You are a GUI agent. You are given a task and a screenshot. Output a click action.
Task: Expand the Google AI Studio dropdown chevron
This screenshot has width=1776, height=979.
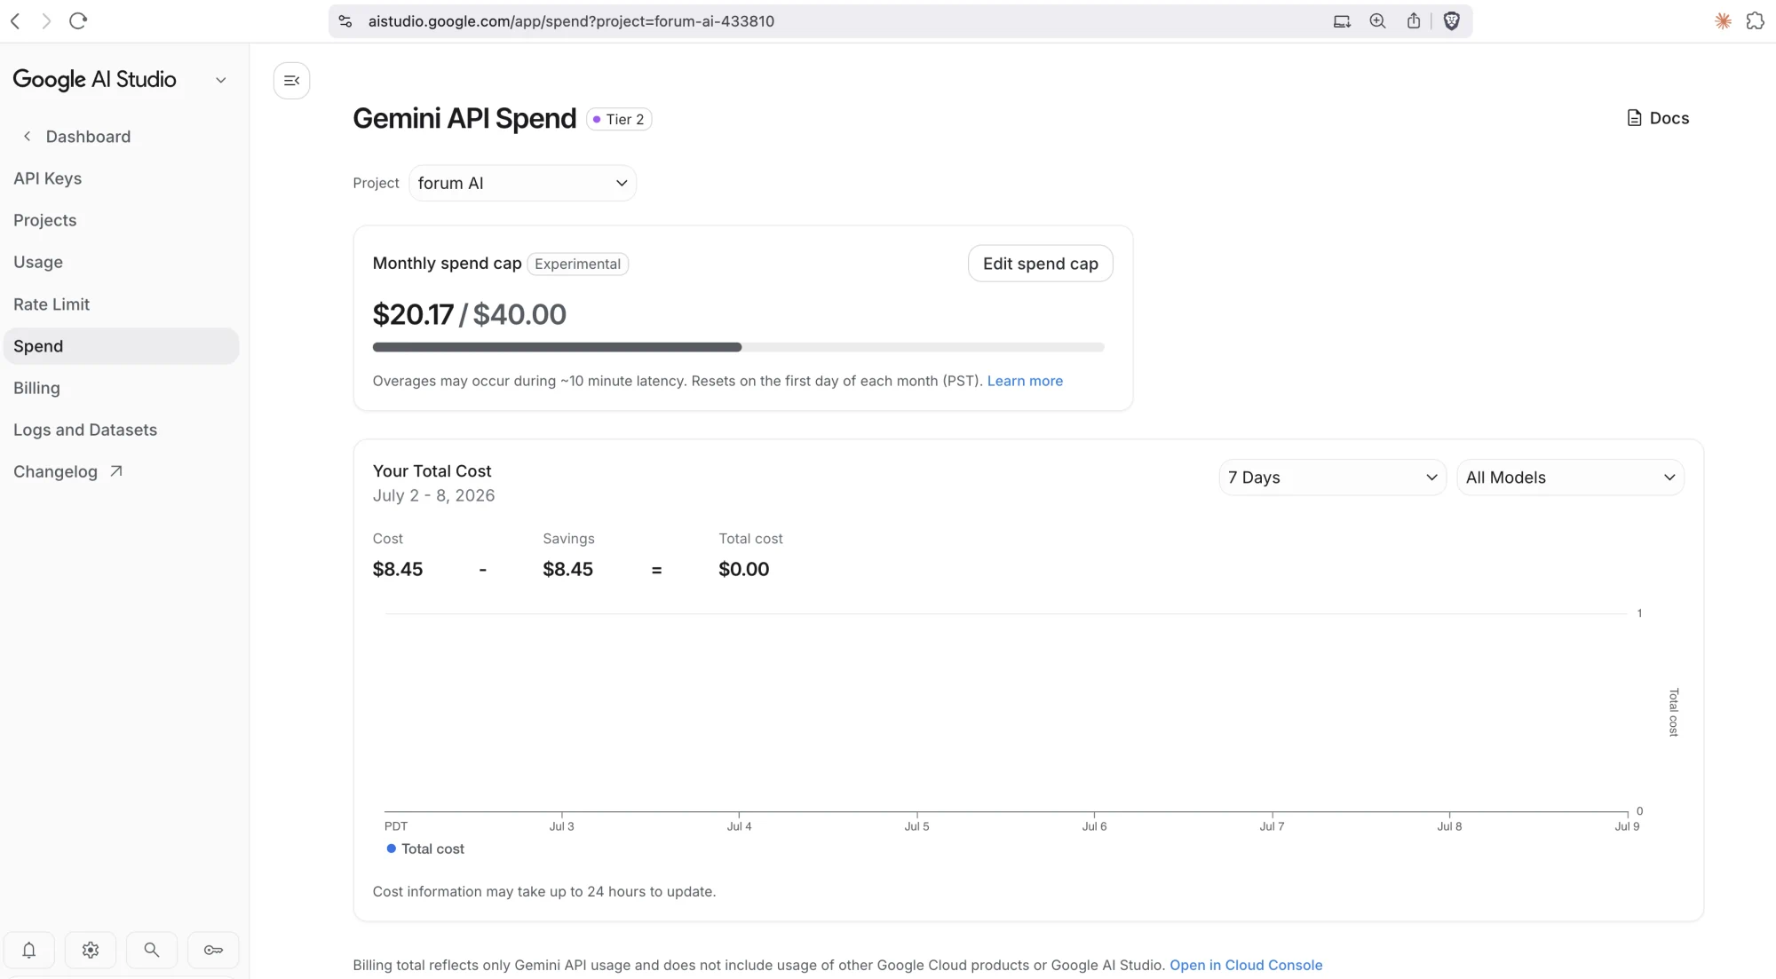click(221, 80)
